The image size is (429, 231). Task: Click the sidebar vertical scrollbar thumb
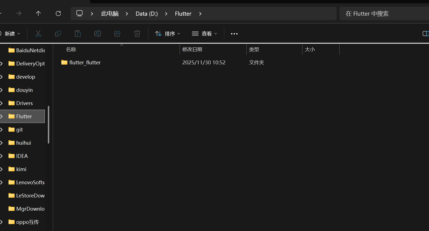[49, 125]
